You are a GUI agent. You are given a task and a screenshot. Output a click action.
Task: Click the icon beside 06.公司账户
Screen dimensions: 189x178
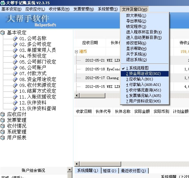[x=15, y=68]
